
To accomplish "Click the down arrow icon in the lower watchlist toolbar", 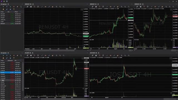I will coord(10,56).
